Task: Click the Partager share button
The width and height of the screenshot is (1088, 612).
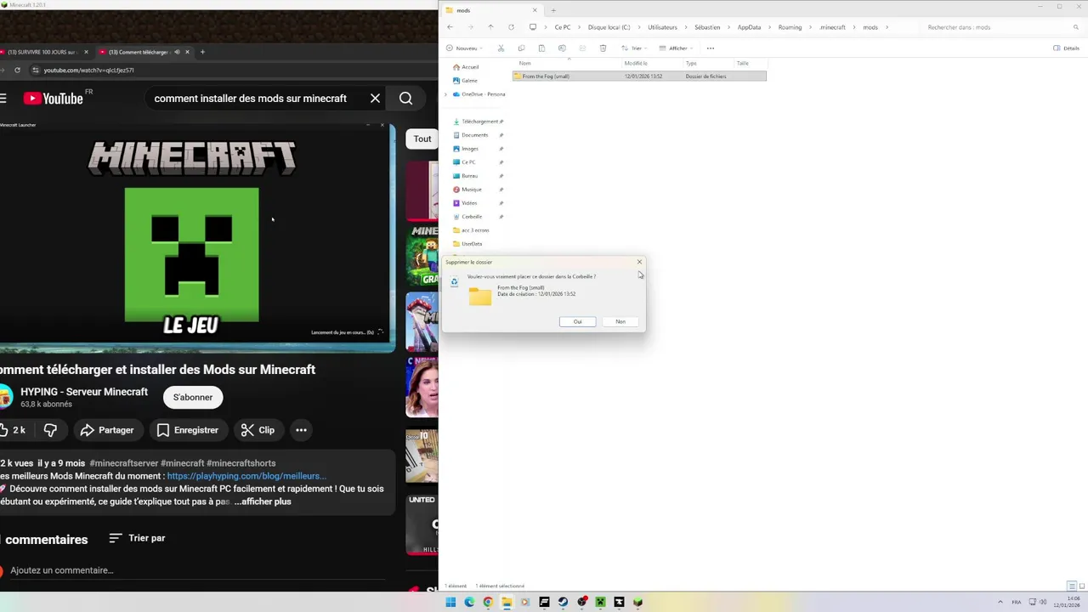Action: click(107, 430)
